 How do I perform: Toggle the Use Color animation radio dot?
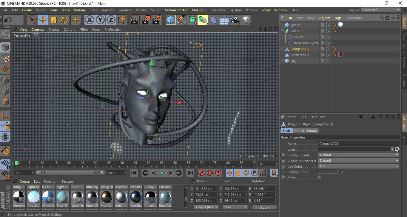[x=283, y=167]
